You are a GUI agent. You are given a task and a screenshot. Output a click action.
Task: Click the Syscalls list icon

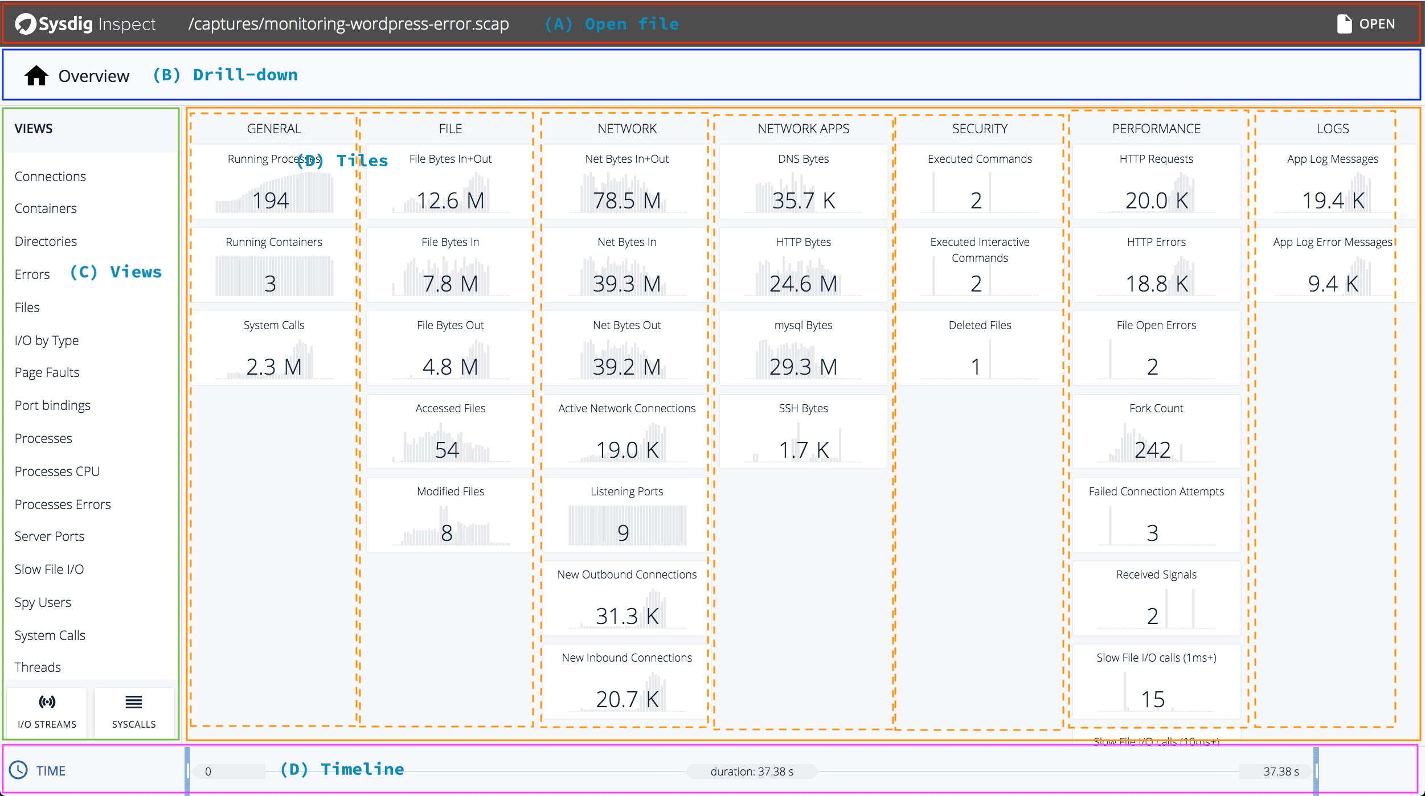click(134, 701)
